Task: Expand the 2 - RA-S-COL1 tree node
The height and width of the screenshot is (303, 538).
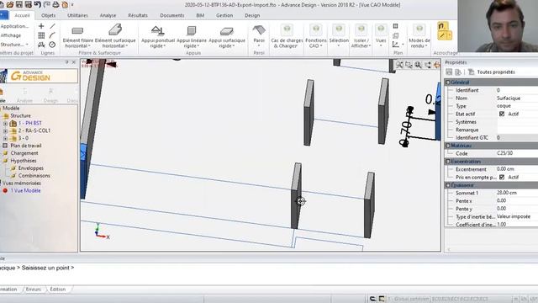Action: click(5, 130)
